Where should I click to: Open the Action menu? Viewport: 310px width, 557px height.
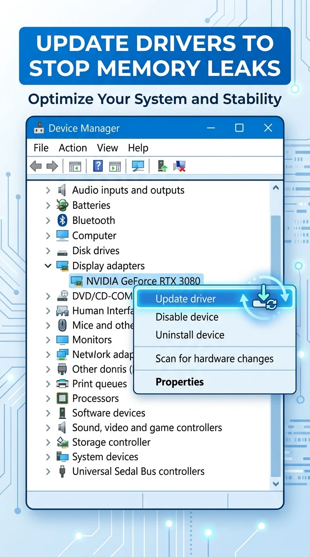coord(73,148)
